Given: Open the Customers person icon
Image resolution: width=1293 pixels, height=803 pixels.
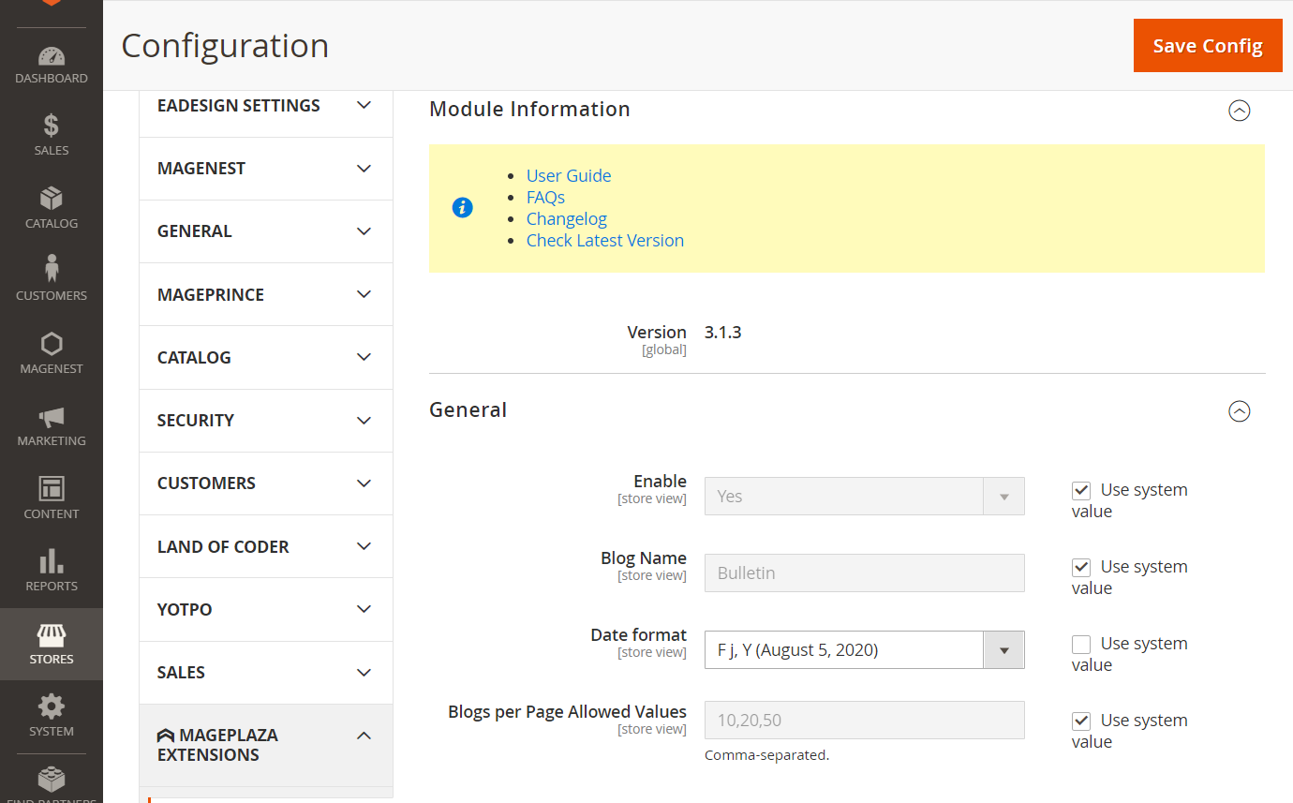Looking at the screenshot, I should point(52,269).
